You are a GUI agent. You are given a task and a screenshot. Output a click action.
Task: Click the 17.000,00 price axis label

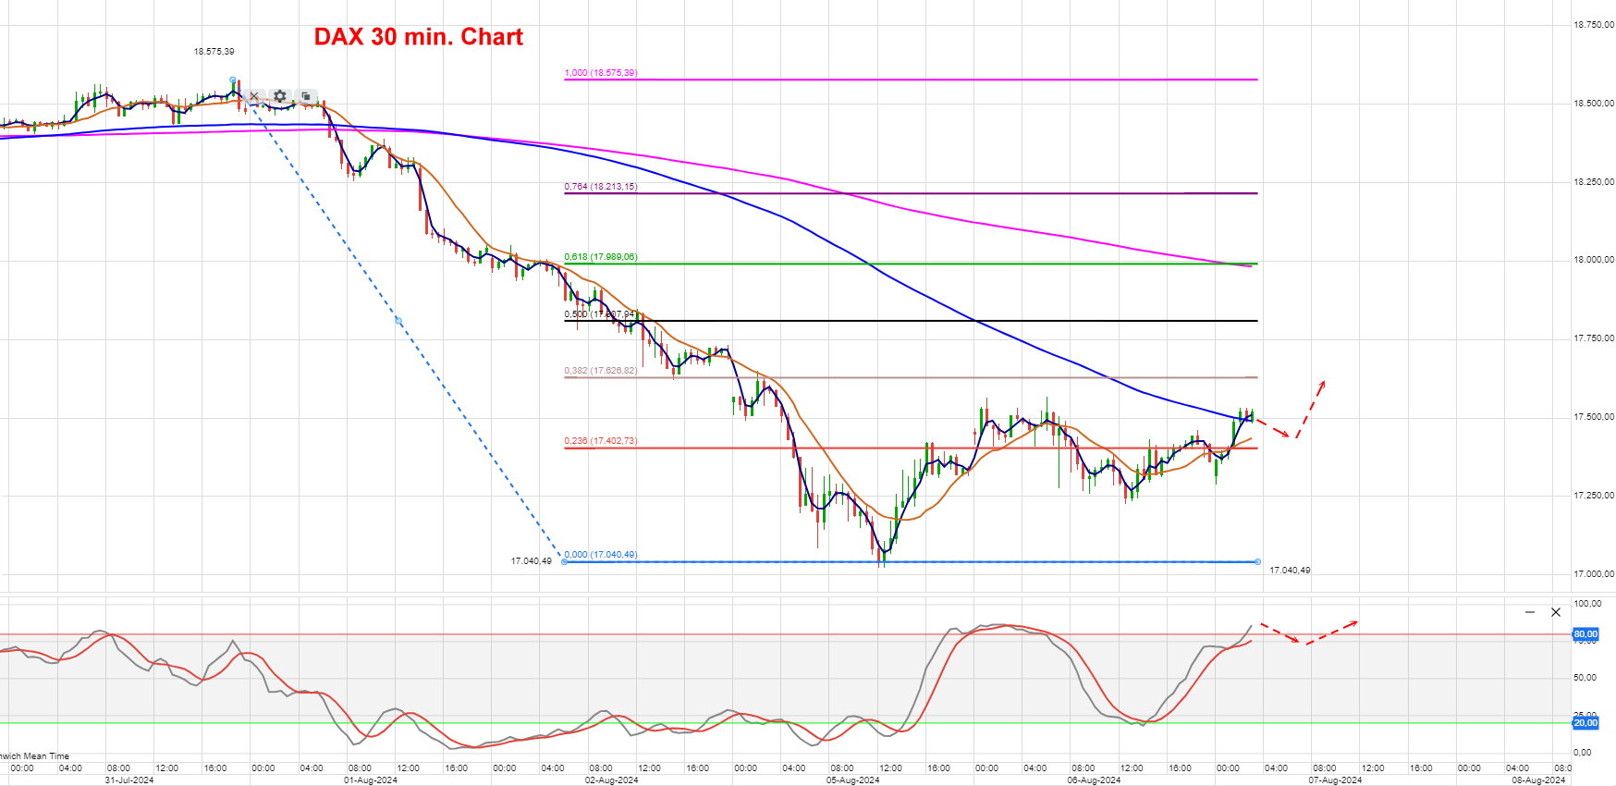pyautogui.click(x=1594, y=573)
